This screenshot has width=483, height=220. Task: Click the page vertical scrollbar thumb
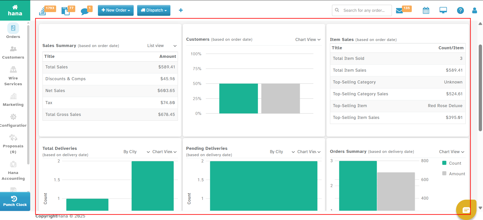click(x=480, y=88)
